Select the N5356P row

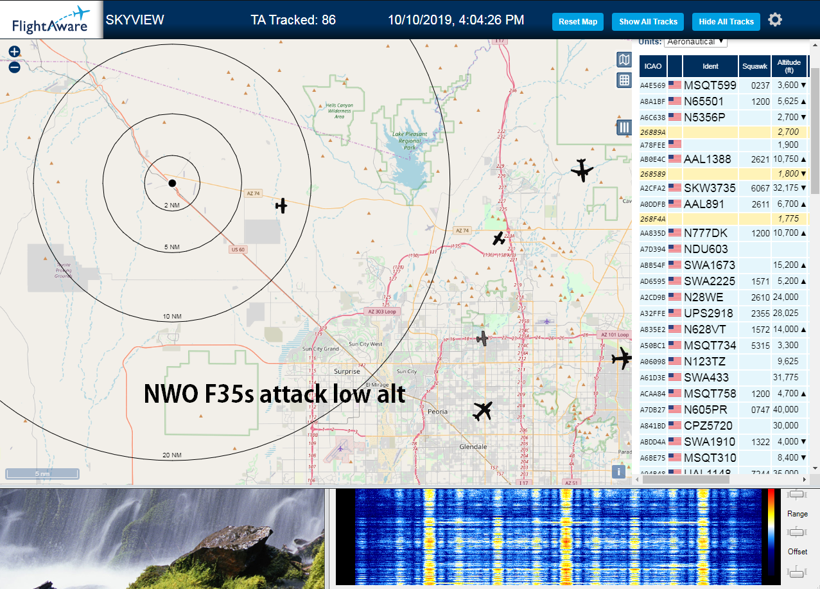724,117
